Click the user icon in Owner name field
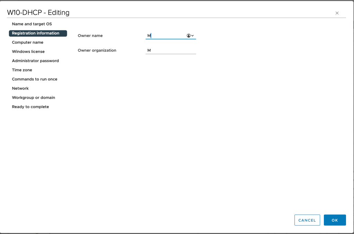This screenshot has height=234, width=354. tap(189, 36)
